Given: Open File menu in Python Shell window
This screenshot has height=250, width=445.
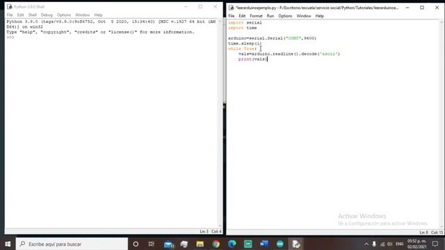Looking at the screenshot, I should [10, 15].
